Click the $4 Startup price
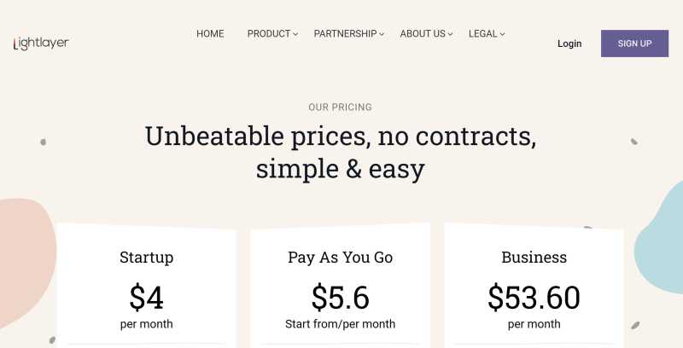 [x=146, y=297]
